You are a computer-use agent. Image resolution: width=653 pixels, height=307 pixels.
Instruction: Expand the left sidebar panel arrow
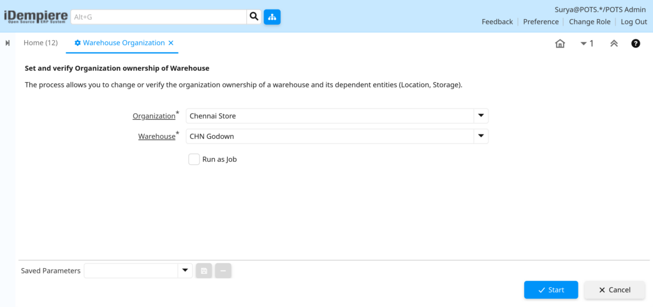[8, 43]
